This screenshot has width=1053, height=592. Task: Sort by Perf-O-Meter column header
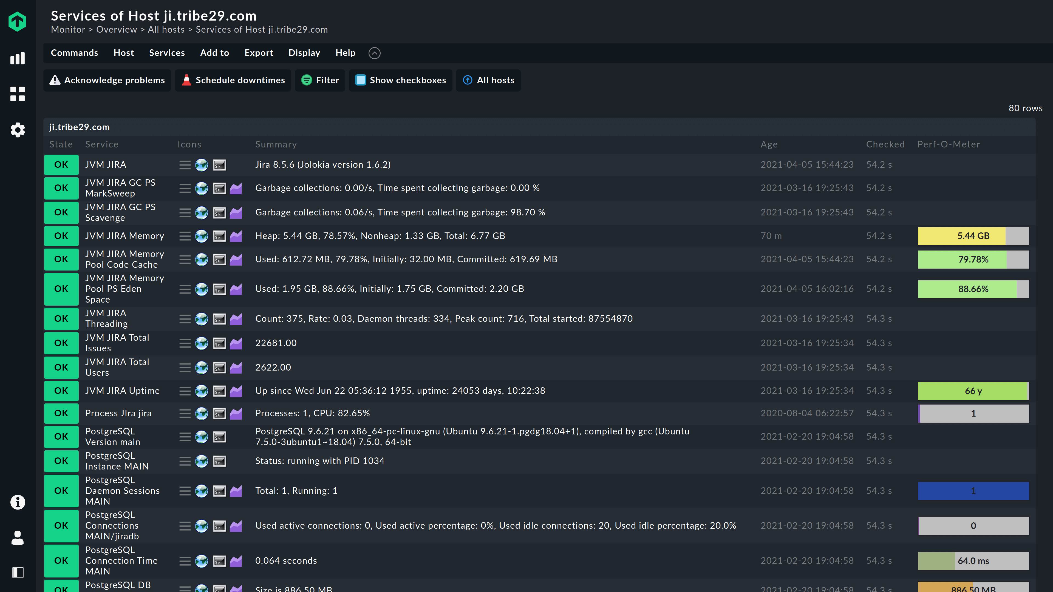[948, 145]
